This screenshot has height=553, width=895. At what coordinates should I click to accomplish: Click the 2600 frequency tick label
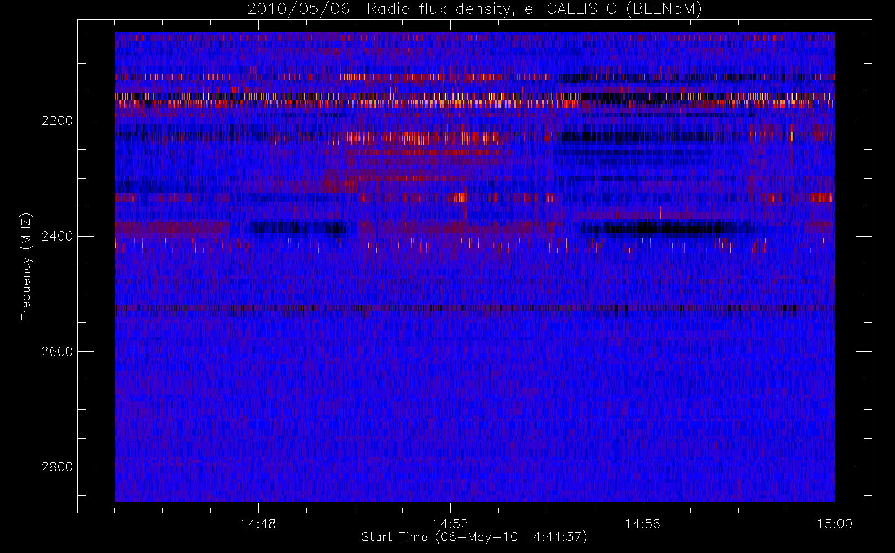(58, 352)
